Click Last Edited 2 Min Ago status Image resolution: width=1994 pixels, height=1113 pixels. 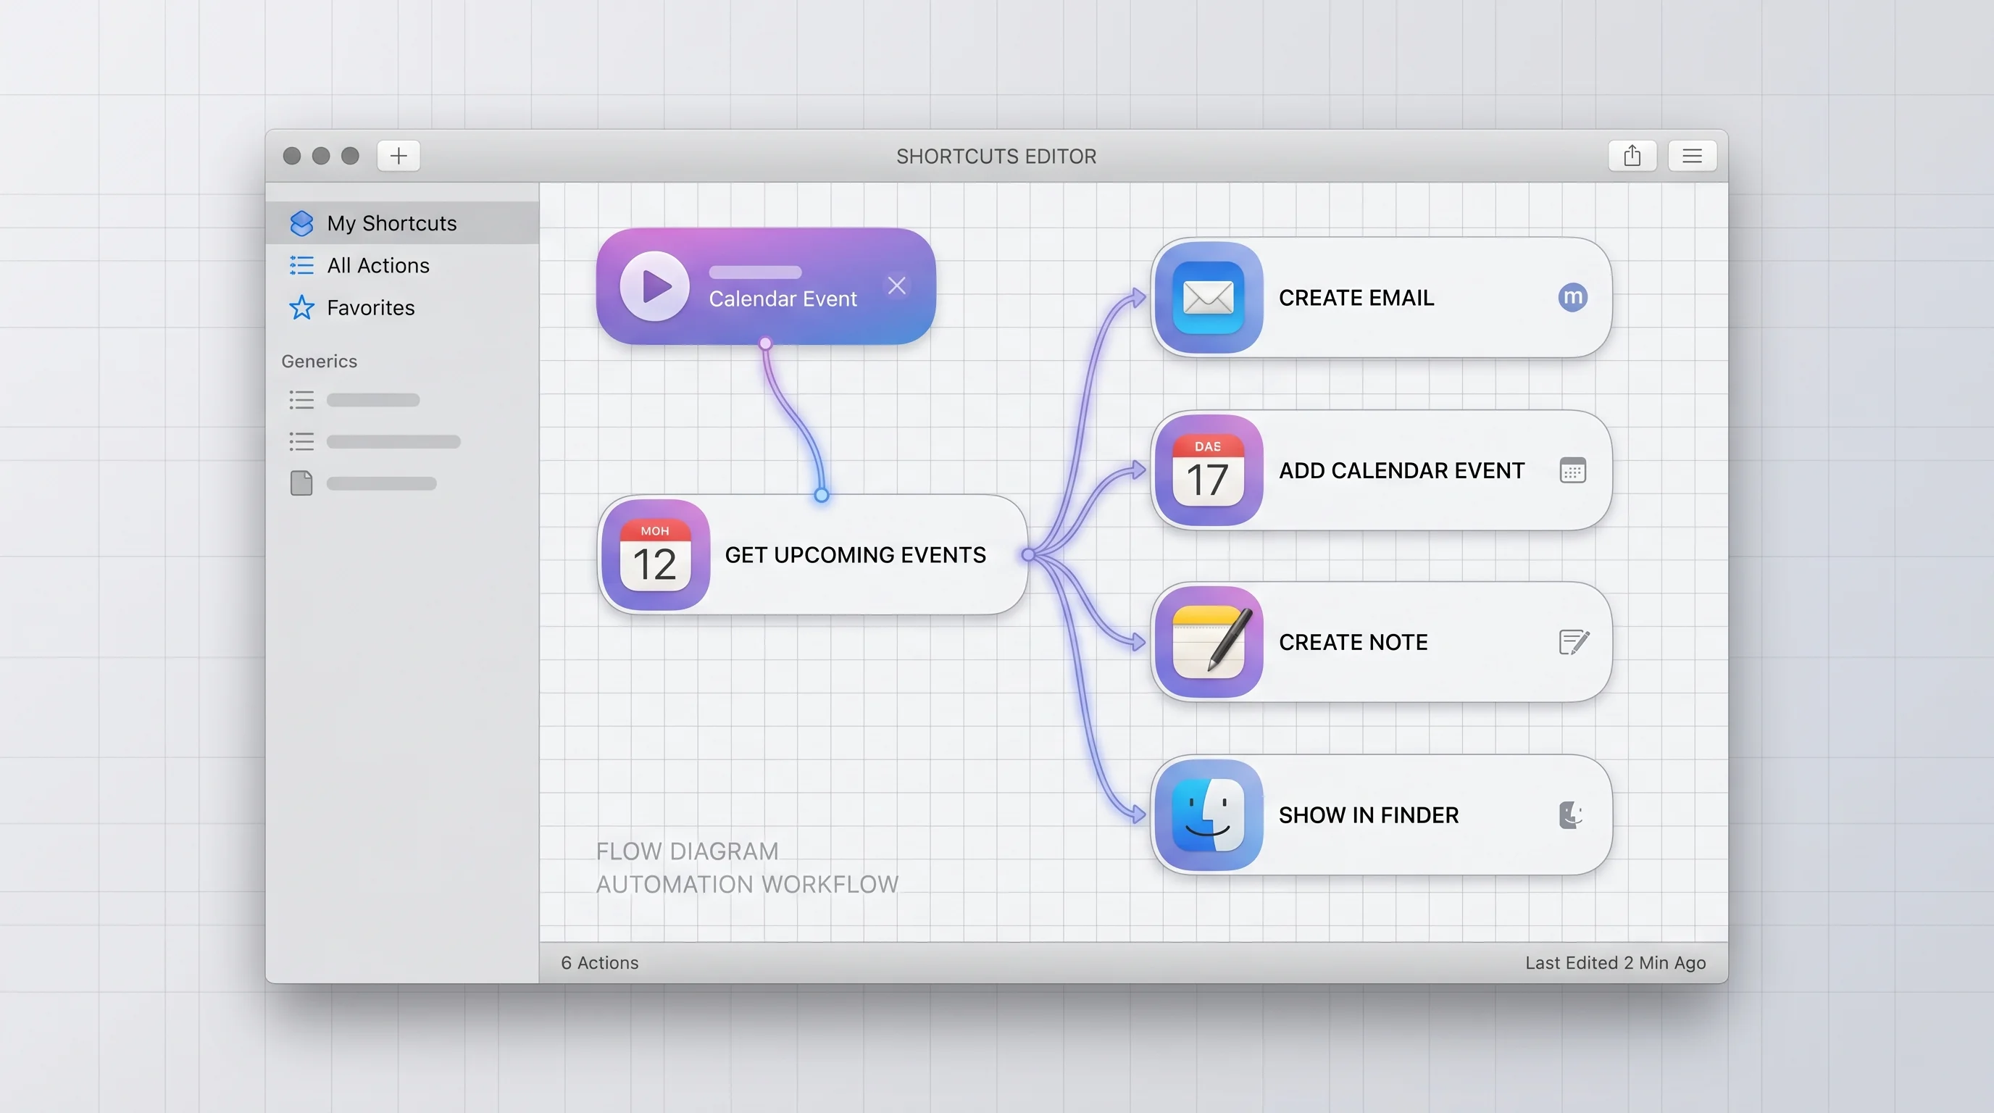click(1616, 962)
